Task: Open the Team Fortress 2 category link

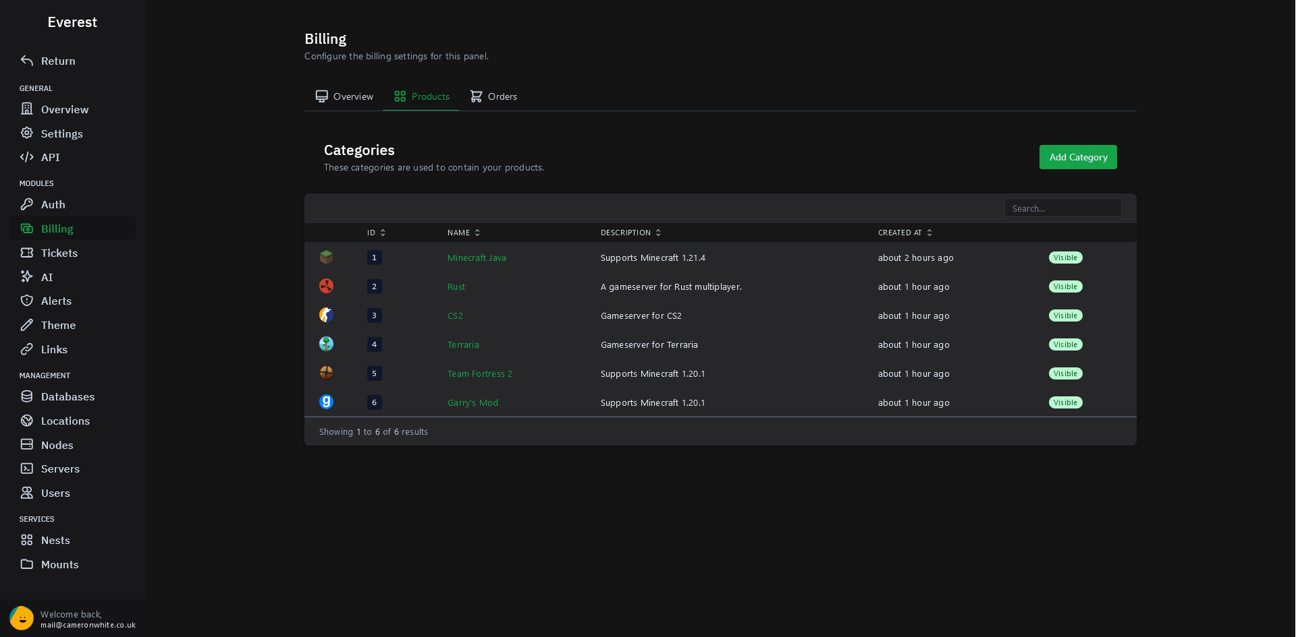Action: tap(479, 373)
